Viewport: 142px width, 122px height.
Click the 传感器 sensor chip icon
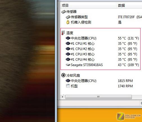click(64, 12)
